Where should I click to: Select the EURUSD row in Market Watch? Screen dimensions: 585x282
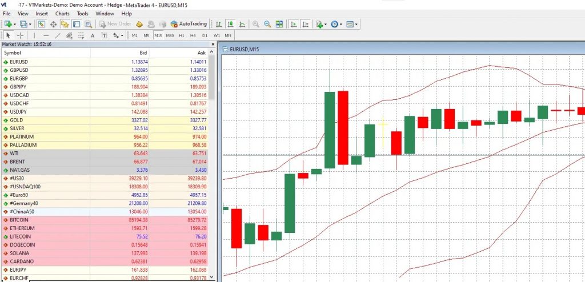[105, 62]
